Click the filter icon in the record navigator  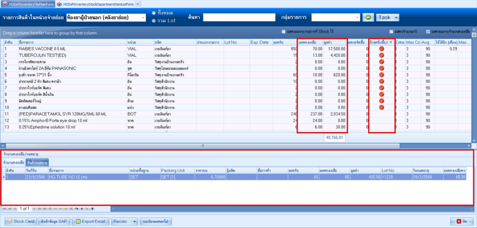pos(92,208)
